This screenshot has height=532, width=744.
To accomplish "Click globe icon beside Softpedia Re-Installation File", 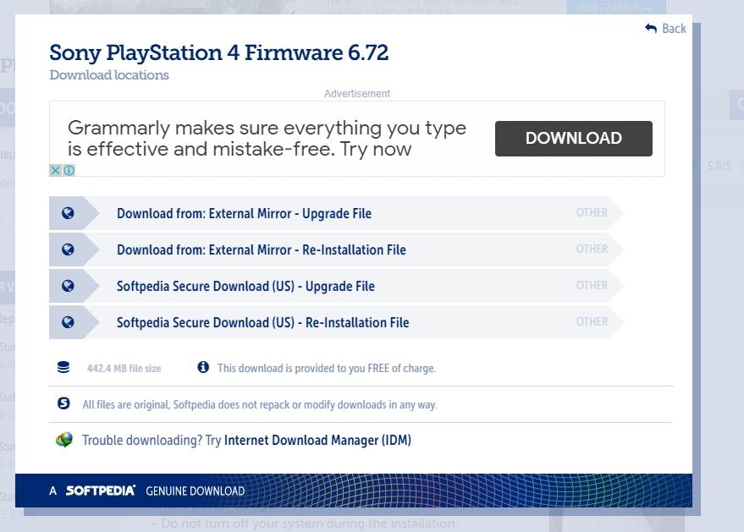I will 68,322.
